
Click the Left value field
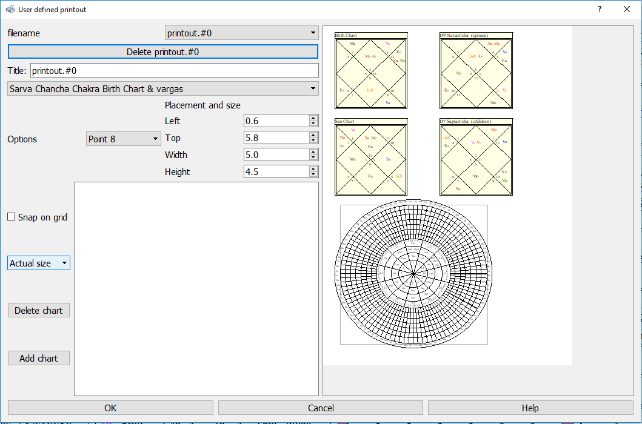click(276, 121)
